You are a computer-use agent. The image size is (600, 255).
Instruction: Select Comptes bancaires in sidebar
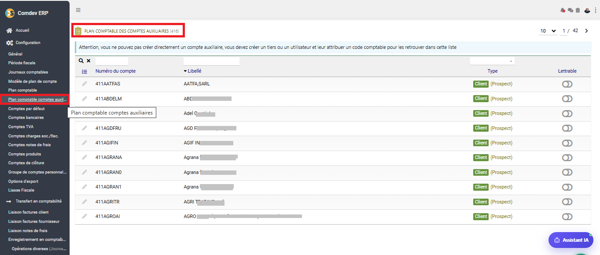coord(26,118)
